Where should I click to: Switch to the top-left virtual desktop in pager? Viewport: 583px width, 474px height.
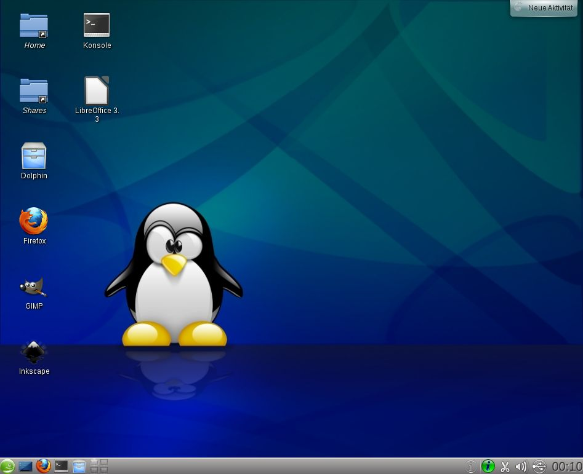click(94, 462)
